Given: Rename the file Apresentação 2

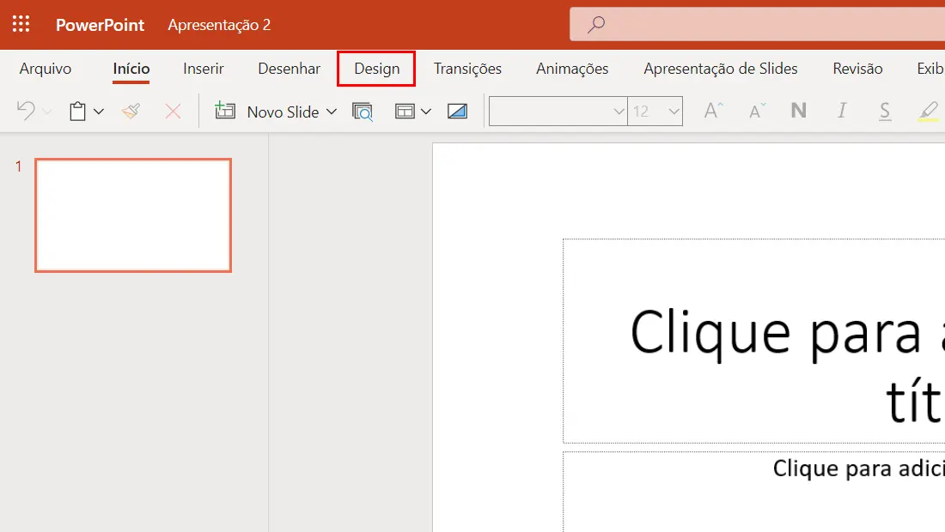Looking at the screenshot, I should [x=219, y=25].
